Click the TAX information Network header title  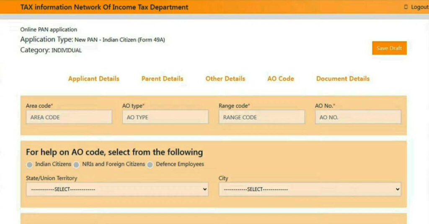coord(104,7)
